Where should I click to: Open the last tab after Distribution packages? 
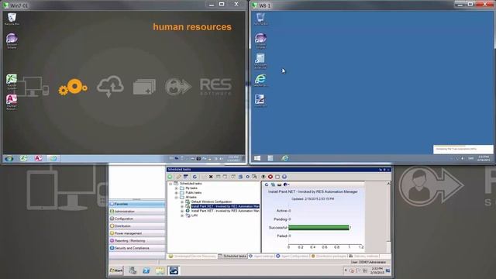363,256
